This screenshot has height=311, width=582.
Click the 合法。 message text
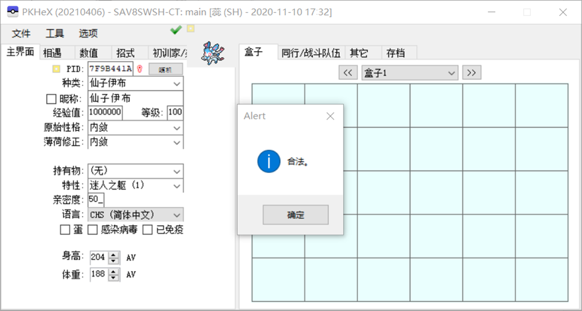coord(297,162)
